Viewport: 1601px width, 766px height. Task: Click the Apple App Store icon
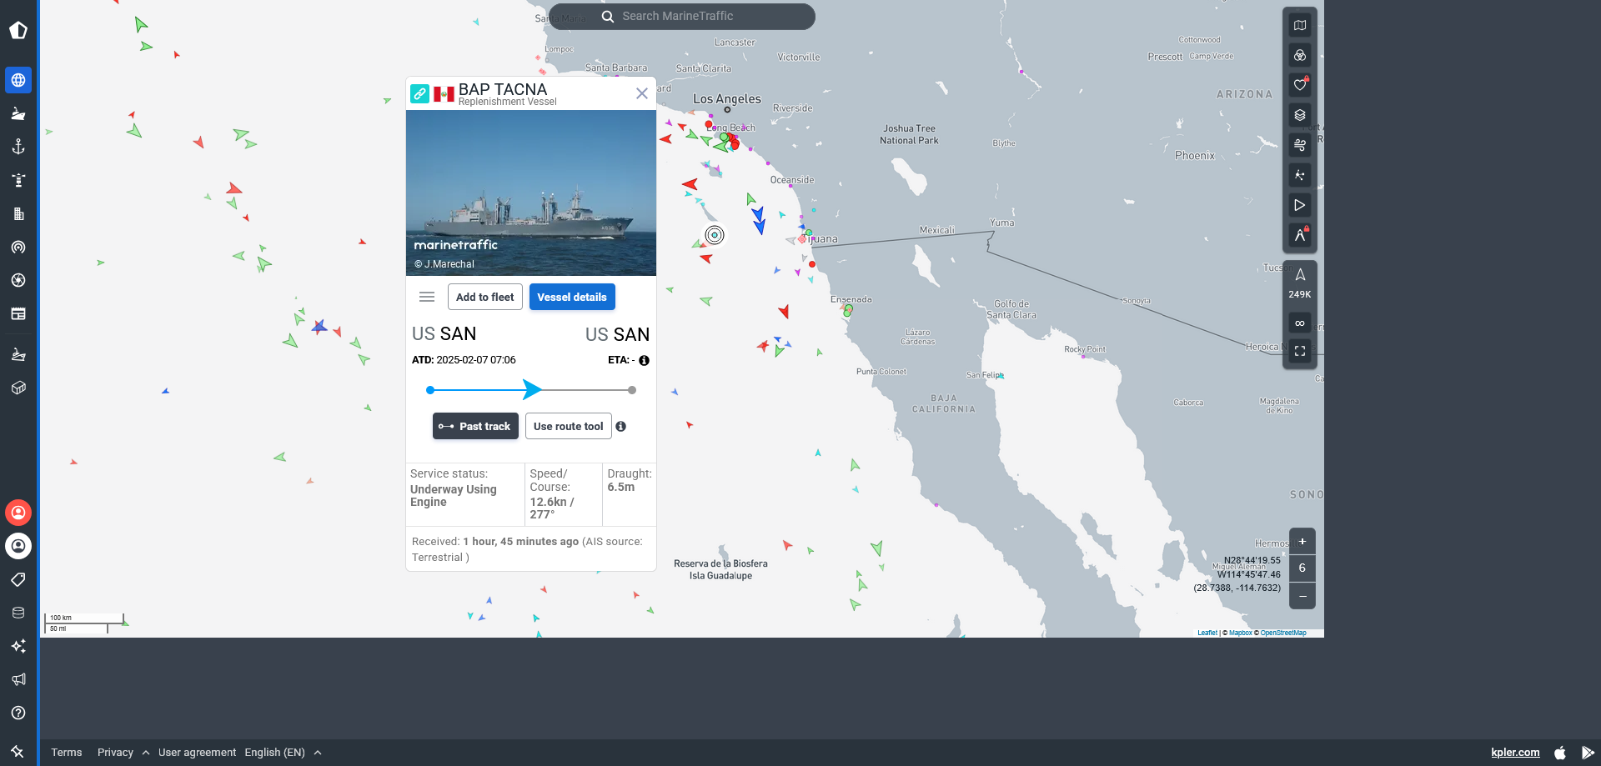tap(1560, 752)
